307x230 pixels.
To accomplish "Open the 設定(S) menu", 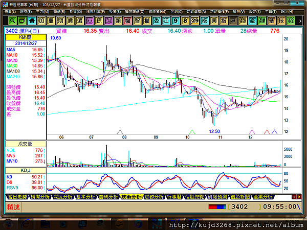I will [255, 12].
